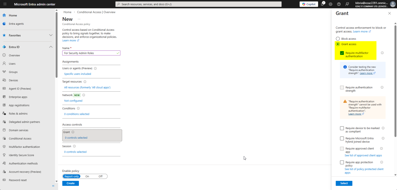Open Multifactor authentication shield icon
Image resolution: width=397 pixels, height=190 pixels.
click(4, 147)
